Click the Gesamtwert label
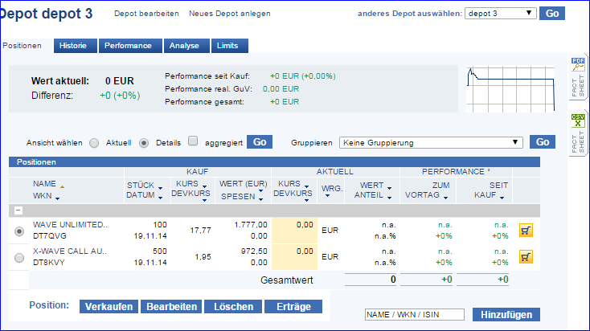 point(287,280)
